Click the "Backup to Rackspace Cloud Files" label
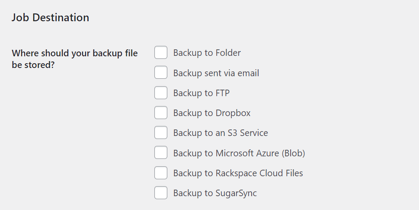This screenshot has height=210, width=419. coord(238,173)
